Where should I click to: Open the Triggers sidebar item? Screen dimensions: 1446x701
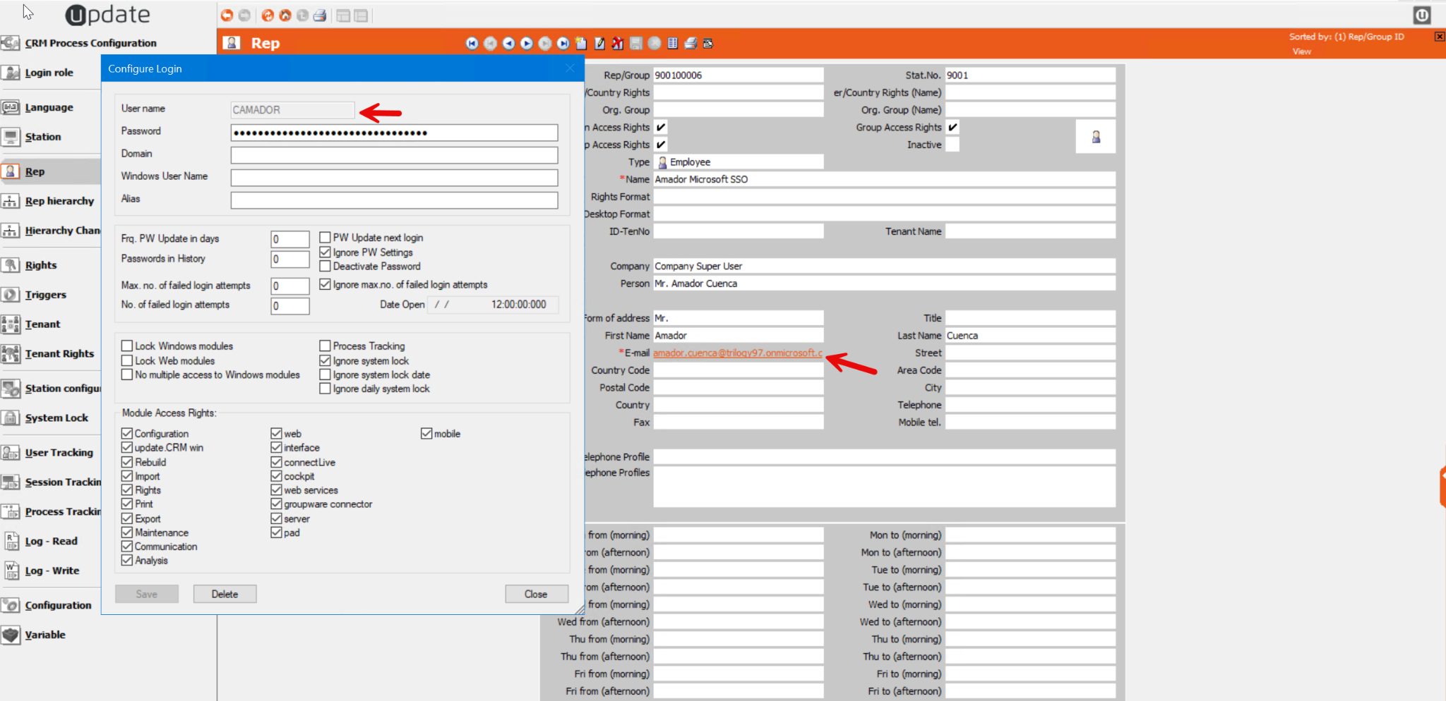pos(45,295)
